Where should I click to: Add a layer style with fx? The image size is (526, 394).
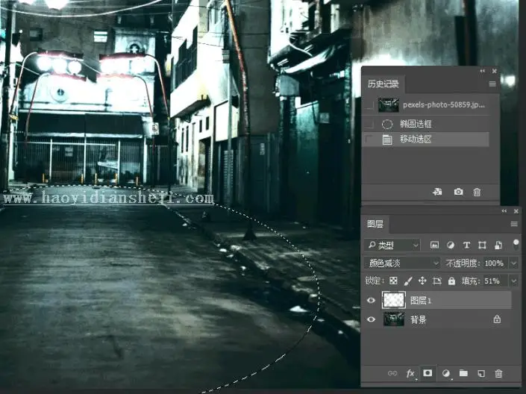pos(410,373)
